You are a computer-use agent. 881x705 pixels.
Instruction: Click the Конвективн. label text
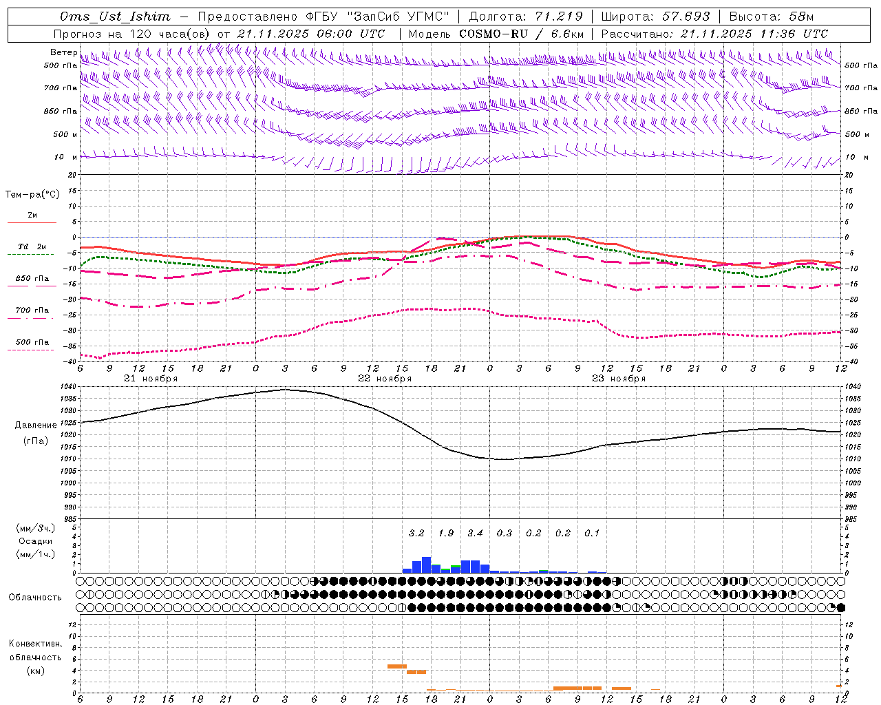(x=35, y=644)
